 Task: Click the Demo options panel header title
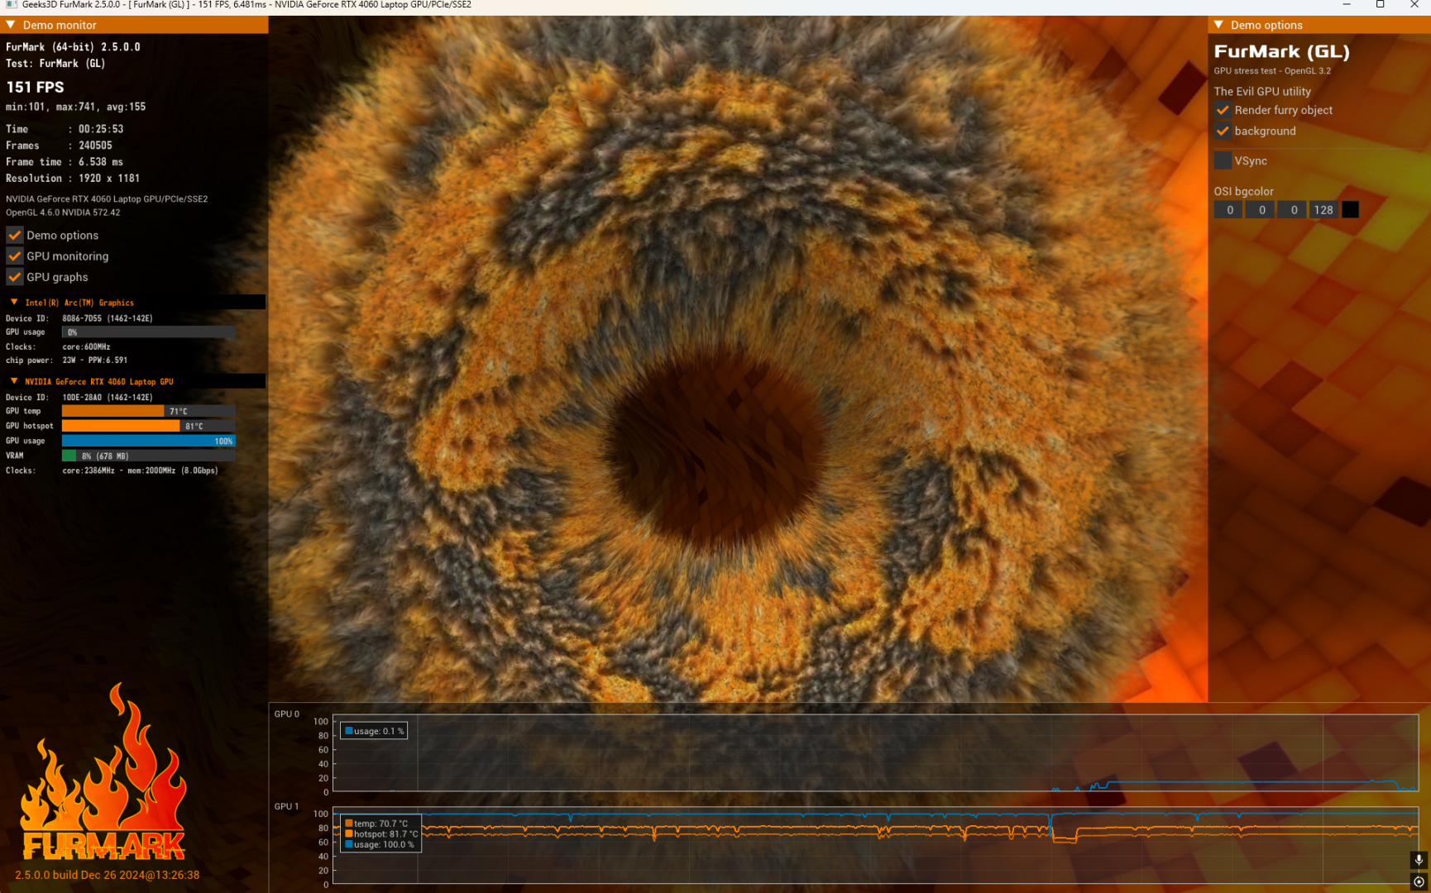1266,25
